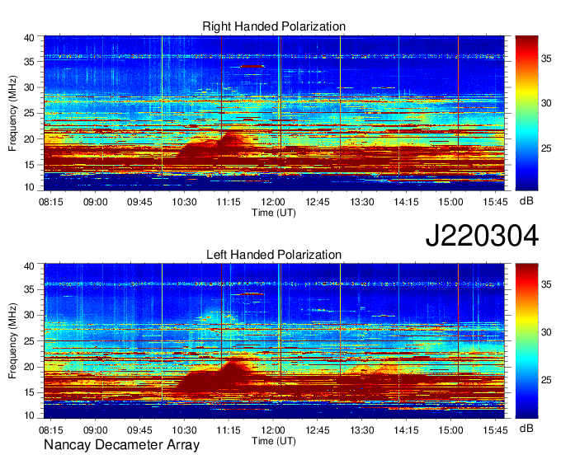This screenshot has width=561, height=455.
Task: Click the 12:00 tick on the Right Handed plot
Action: pyautogui.click(x=273, y=202)
